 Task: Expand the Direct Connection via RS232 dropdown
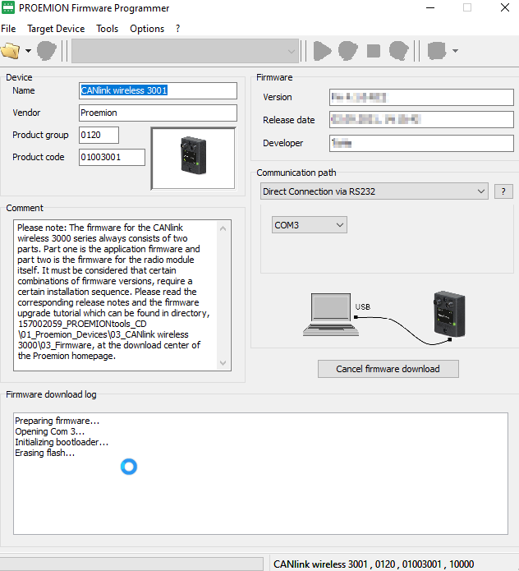[374, 191]
